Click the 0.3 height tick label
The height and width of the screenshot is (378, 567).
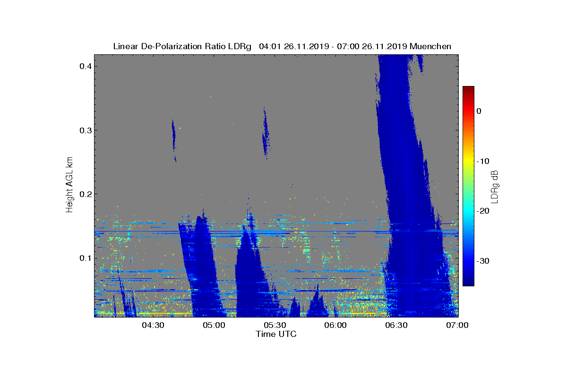click(85, 130)
